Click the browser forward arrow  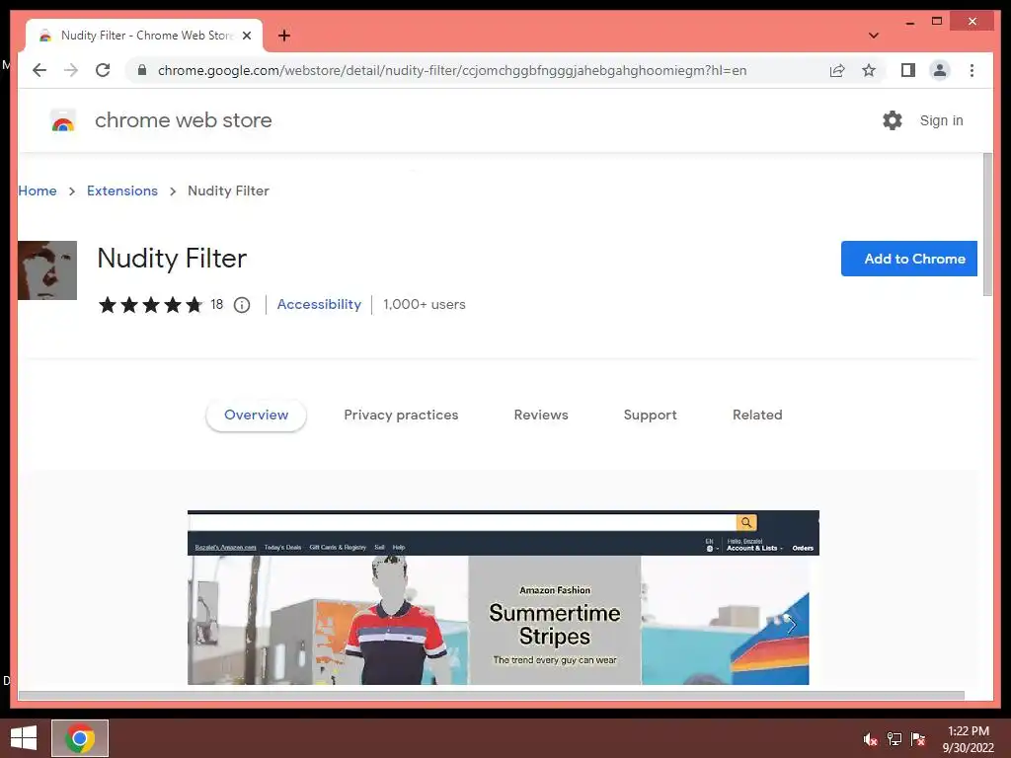[x=71, y=70]
